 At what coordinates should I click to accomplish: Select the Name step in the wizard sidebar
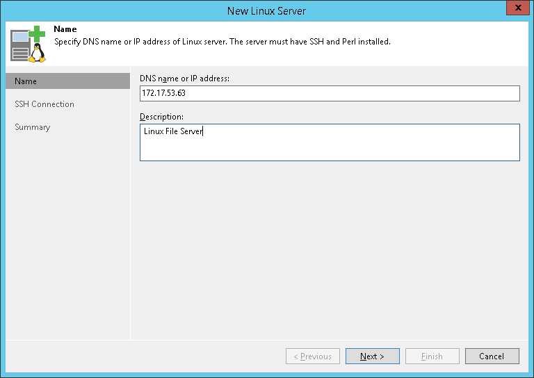67,81
